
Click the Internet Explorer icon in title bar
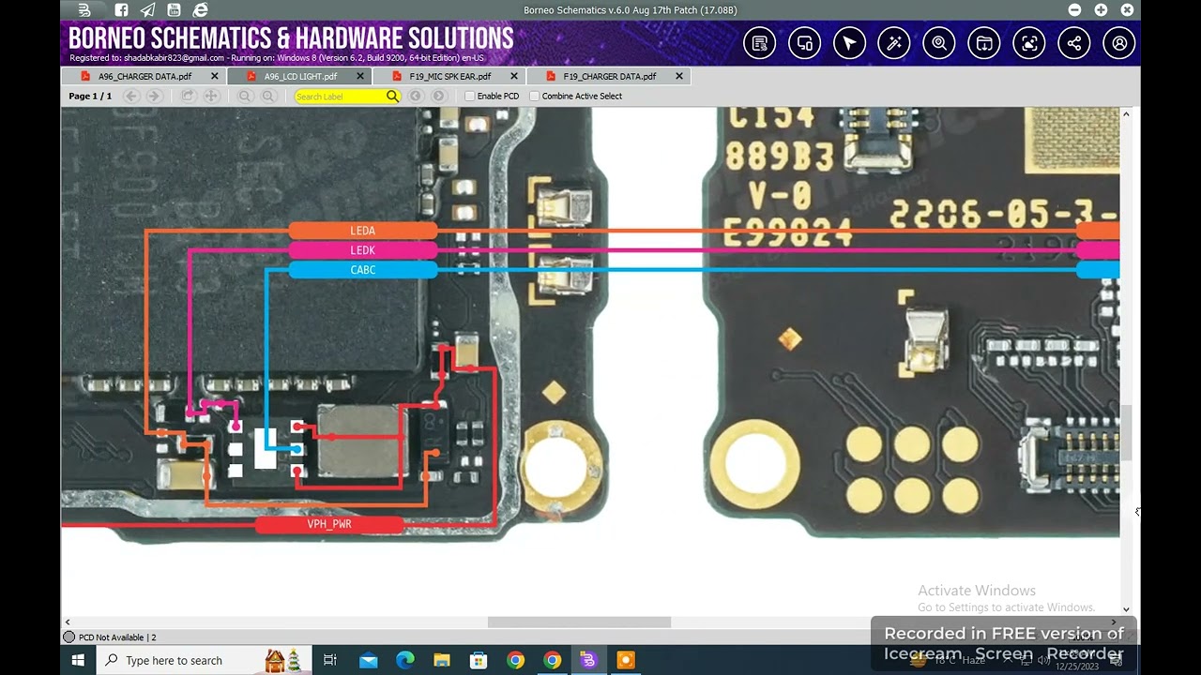(x=200, y=10)
